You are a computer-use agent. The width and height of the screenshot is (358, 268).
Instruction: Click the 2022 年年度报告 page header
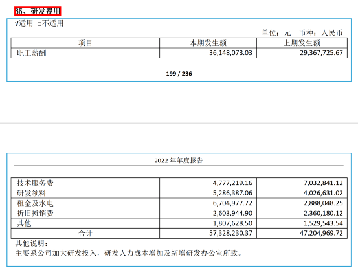tap(179, 161)
